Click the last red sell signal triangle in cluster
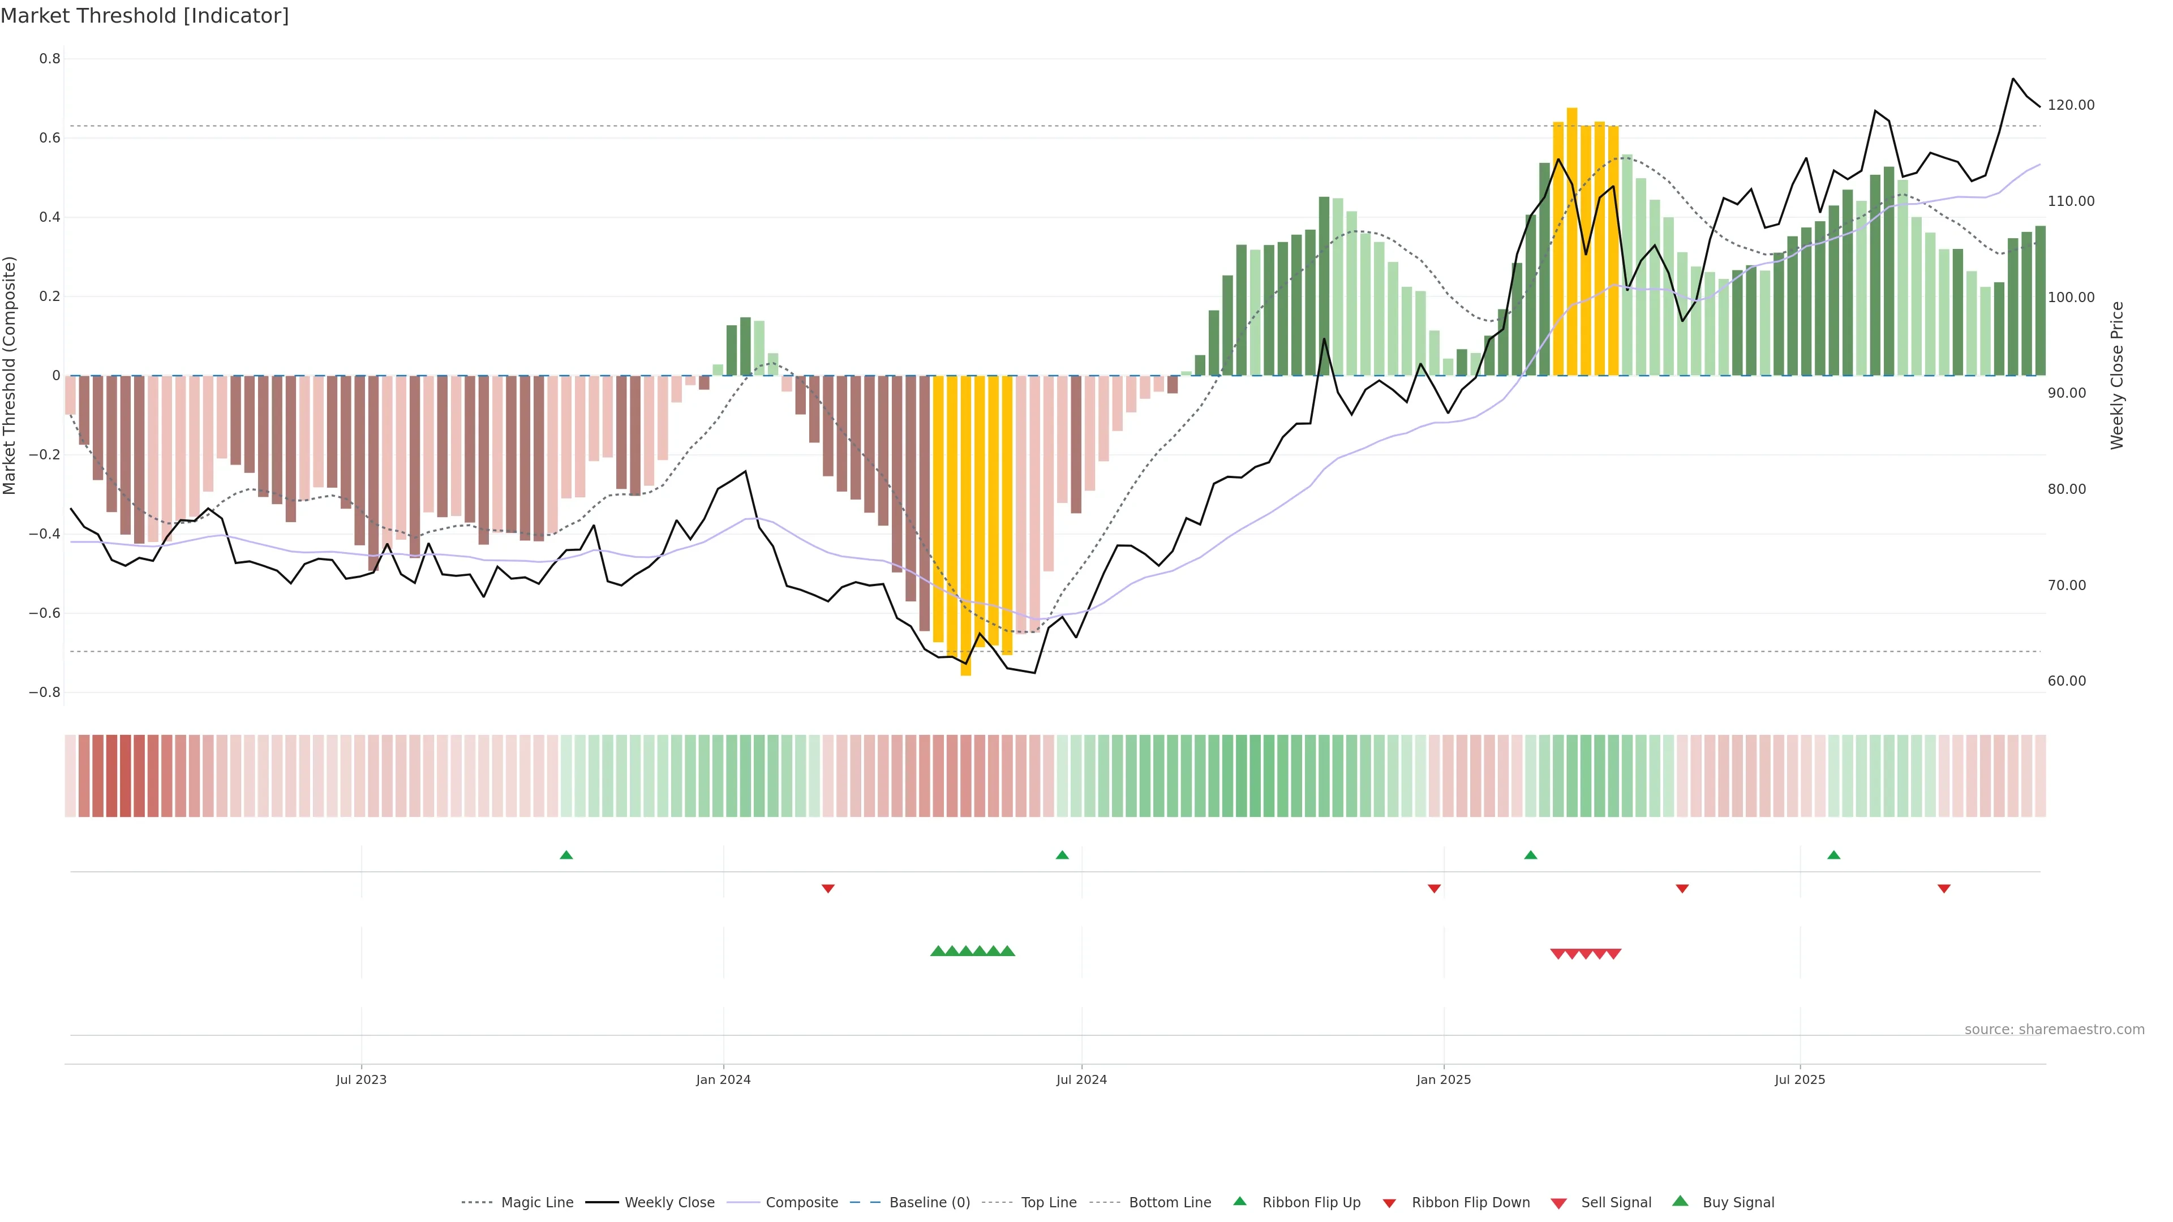The height and width of the screenshot is (1222, 2173). click(1613, 954)
